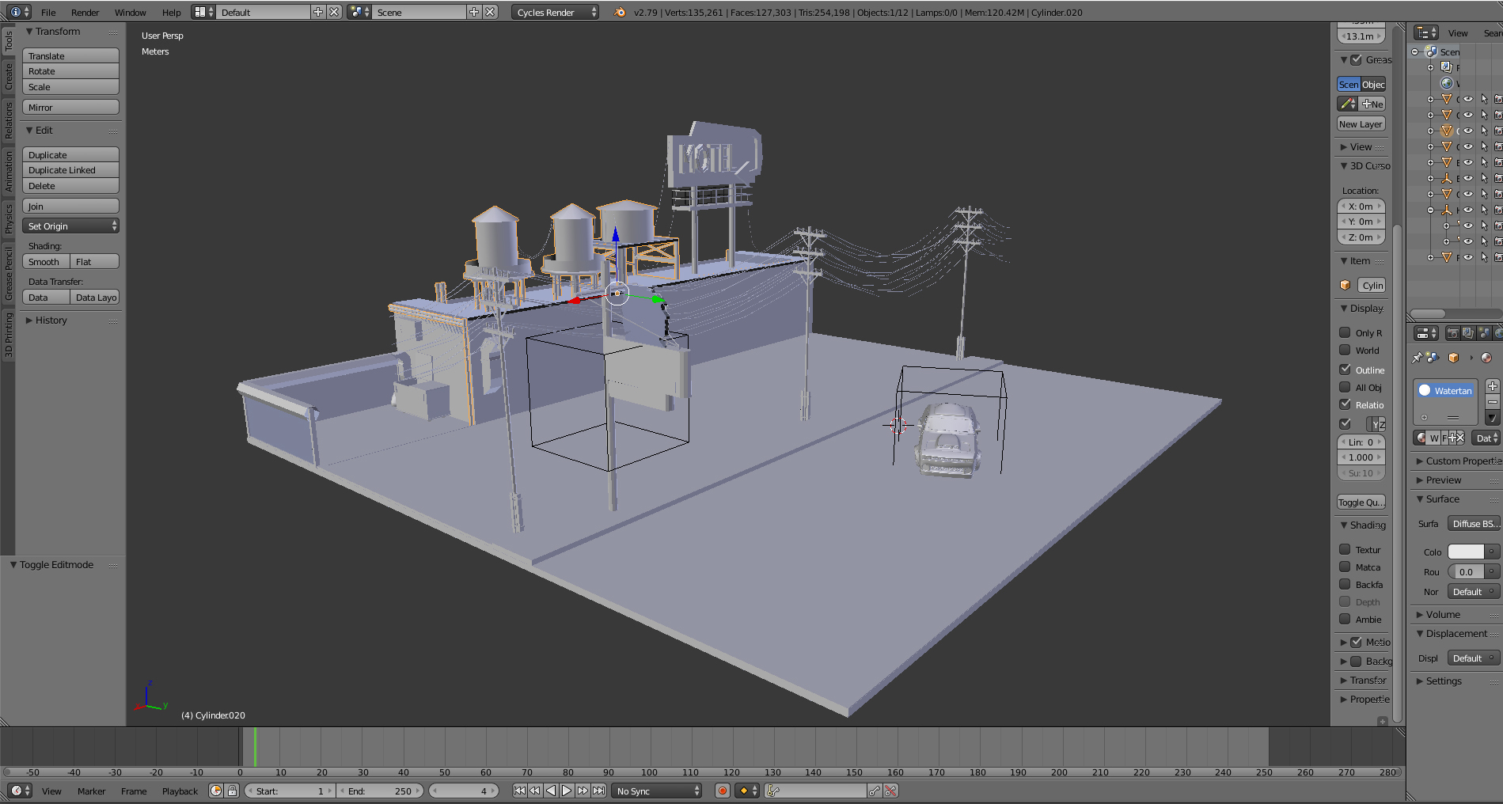Viewport: 1503px width, 804px height.
Task: Click the Grease Pencil draw icon
Action: click(x=1347, y=104)
